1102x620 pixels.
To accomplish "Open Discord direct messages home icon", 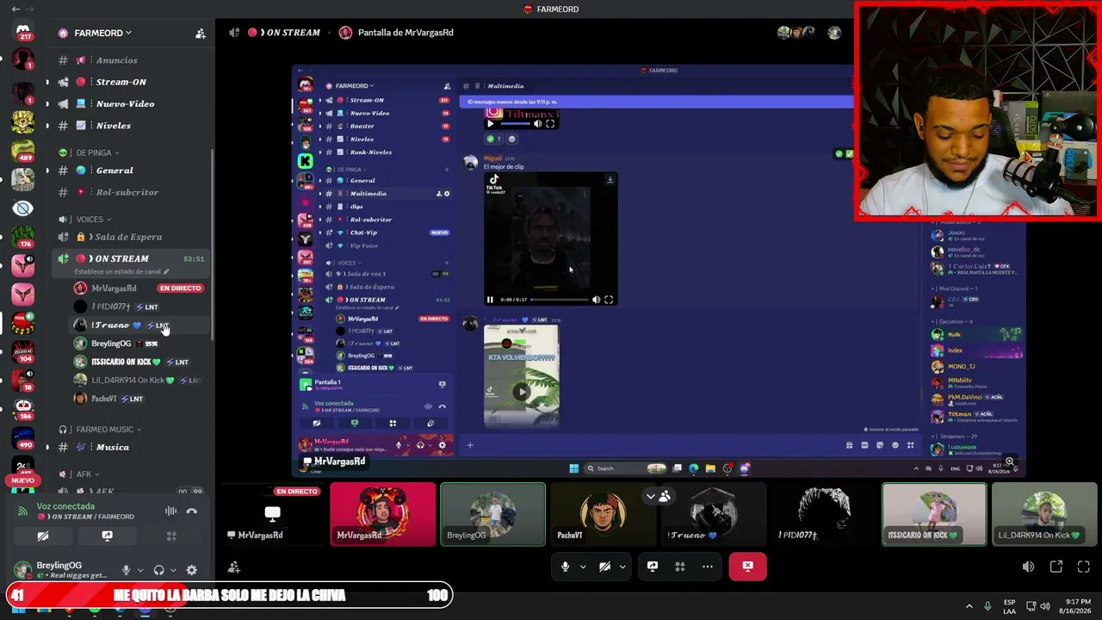I will (x=23, y=31).
